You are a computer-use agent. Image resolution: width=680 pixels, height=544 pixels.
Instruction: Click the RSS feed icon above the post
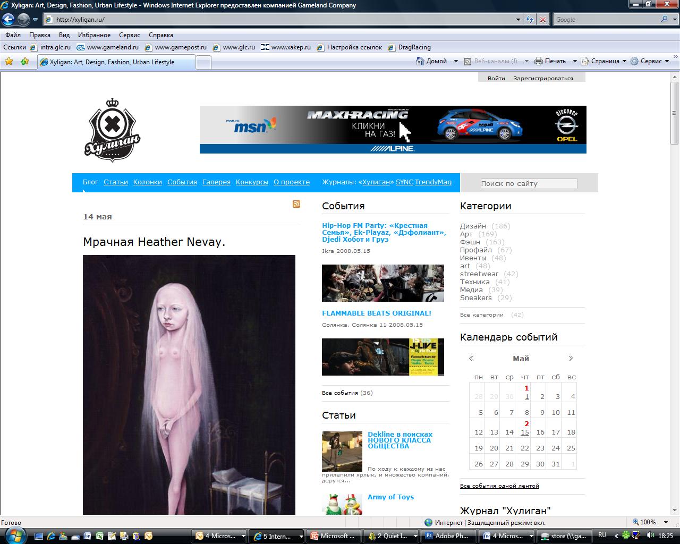(296, 204)
